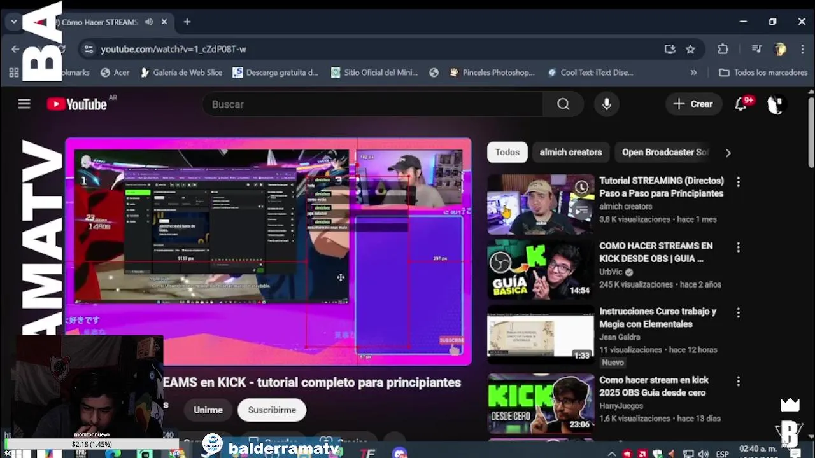Viewport: 815px width, 458px height.
Task: Open the media control icon in Chrome toolbar
Action: [756, 49]
